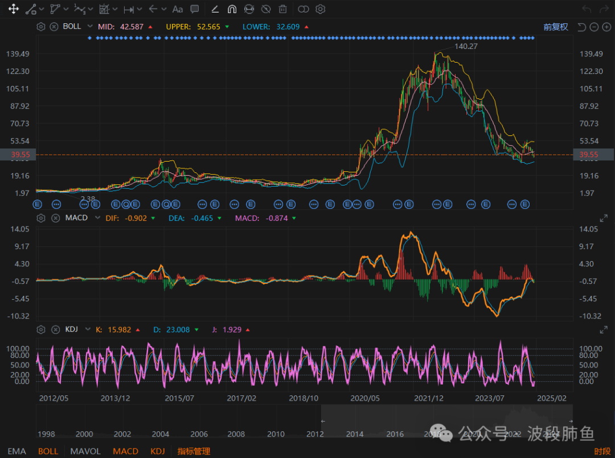
Task: Toggle the MACD indicator in bottom bar
Action: tap(125, 451)
